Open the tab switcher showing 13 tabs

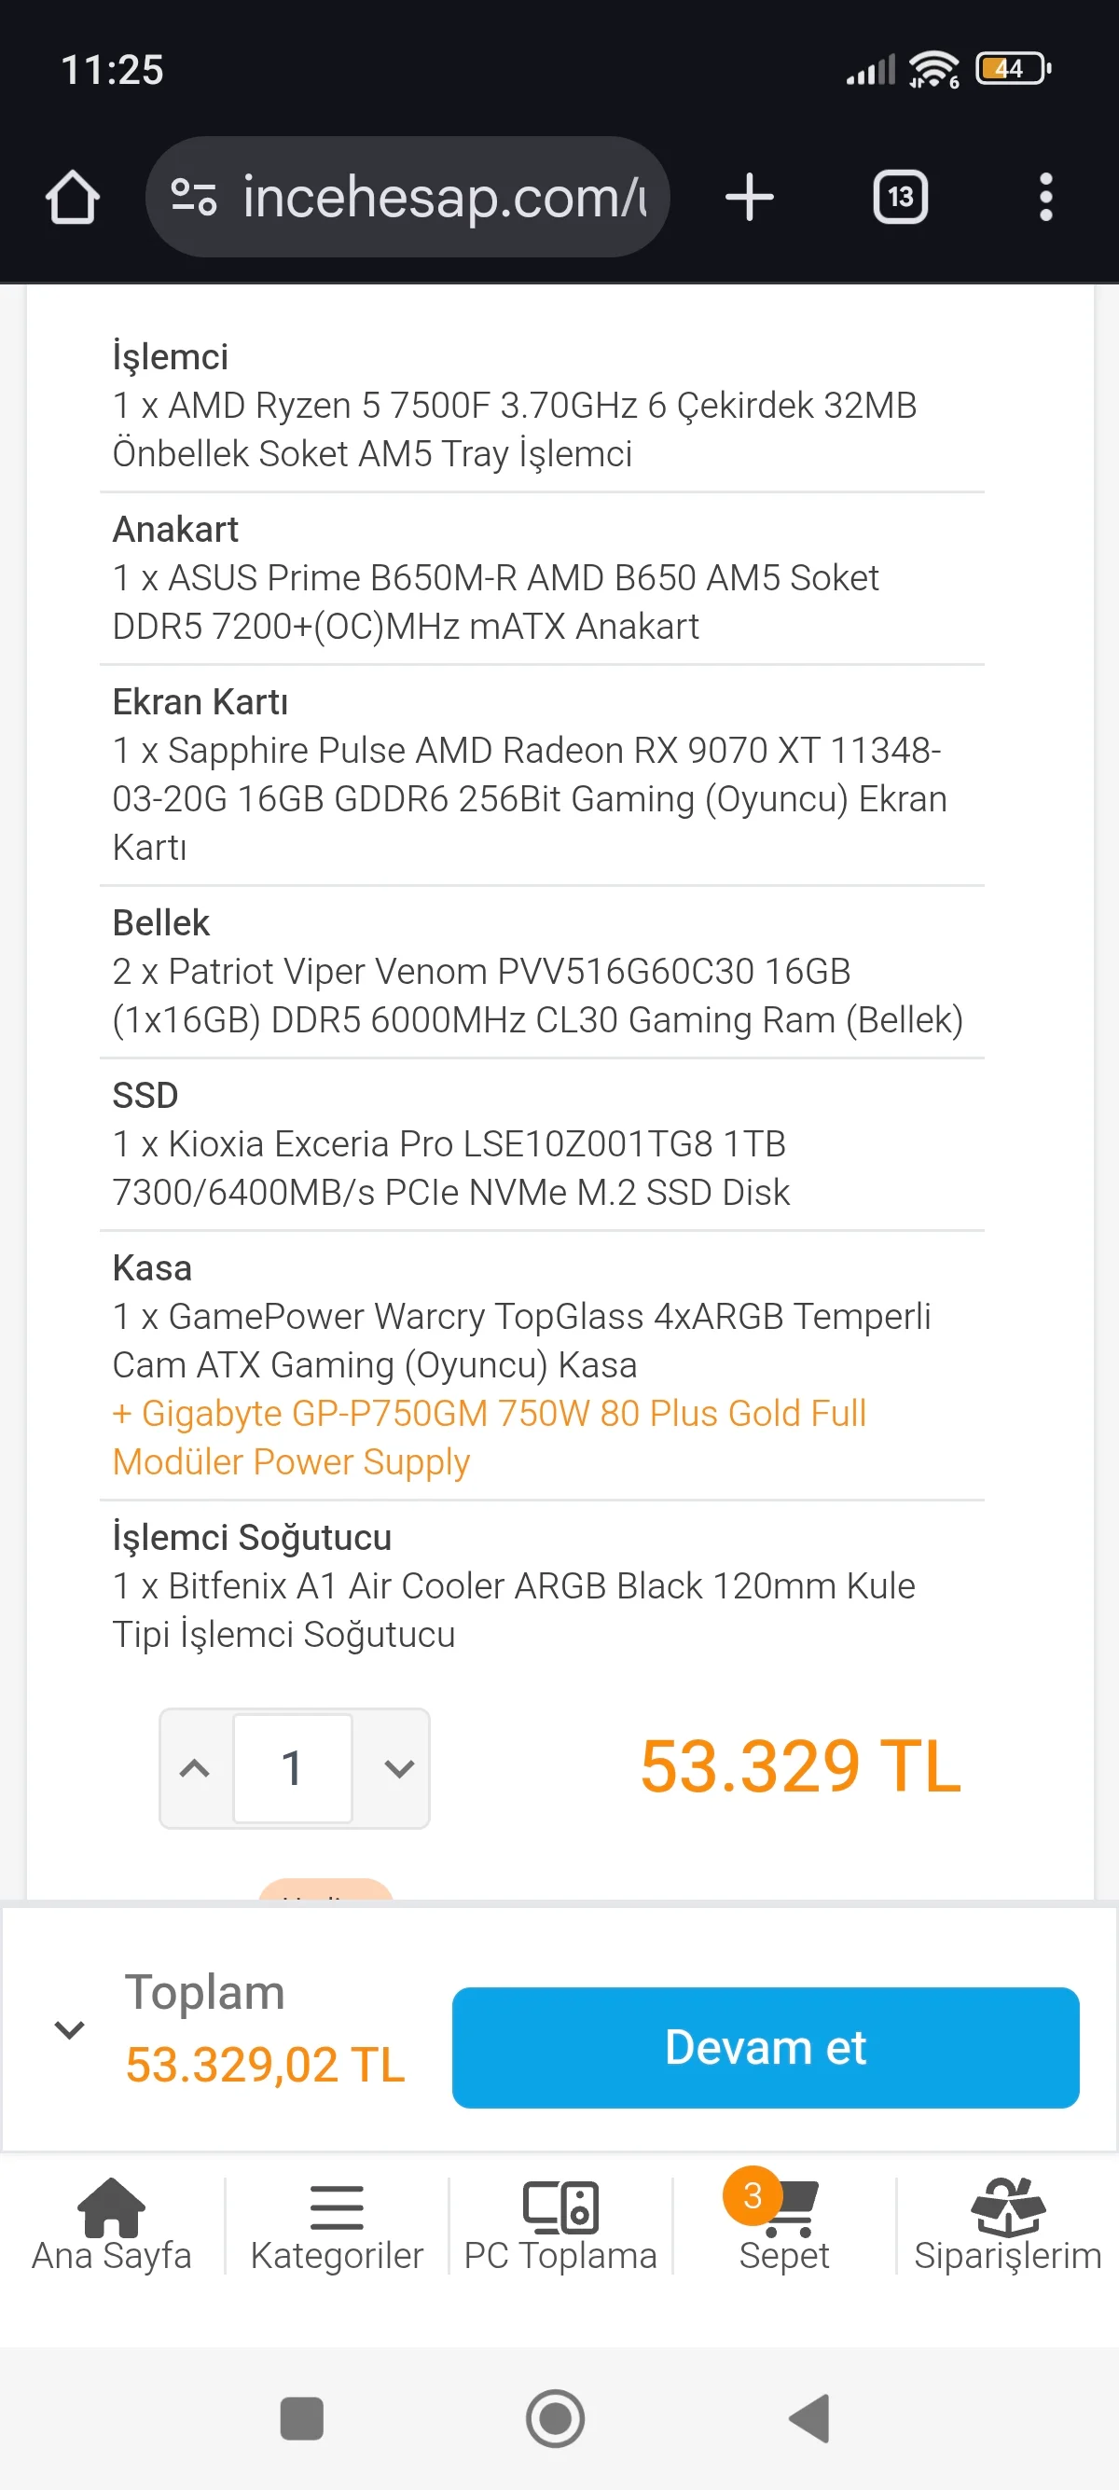(x=900, y=197)
